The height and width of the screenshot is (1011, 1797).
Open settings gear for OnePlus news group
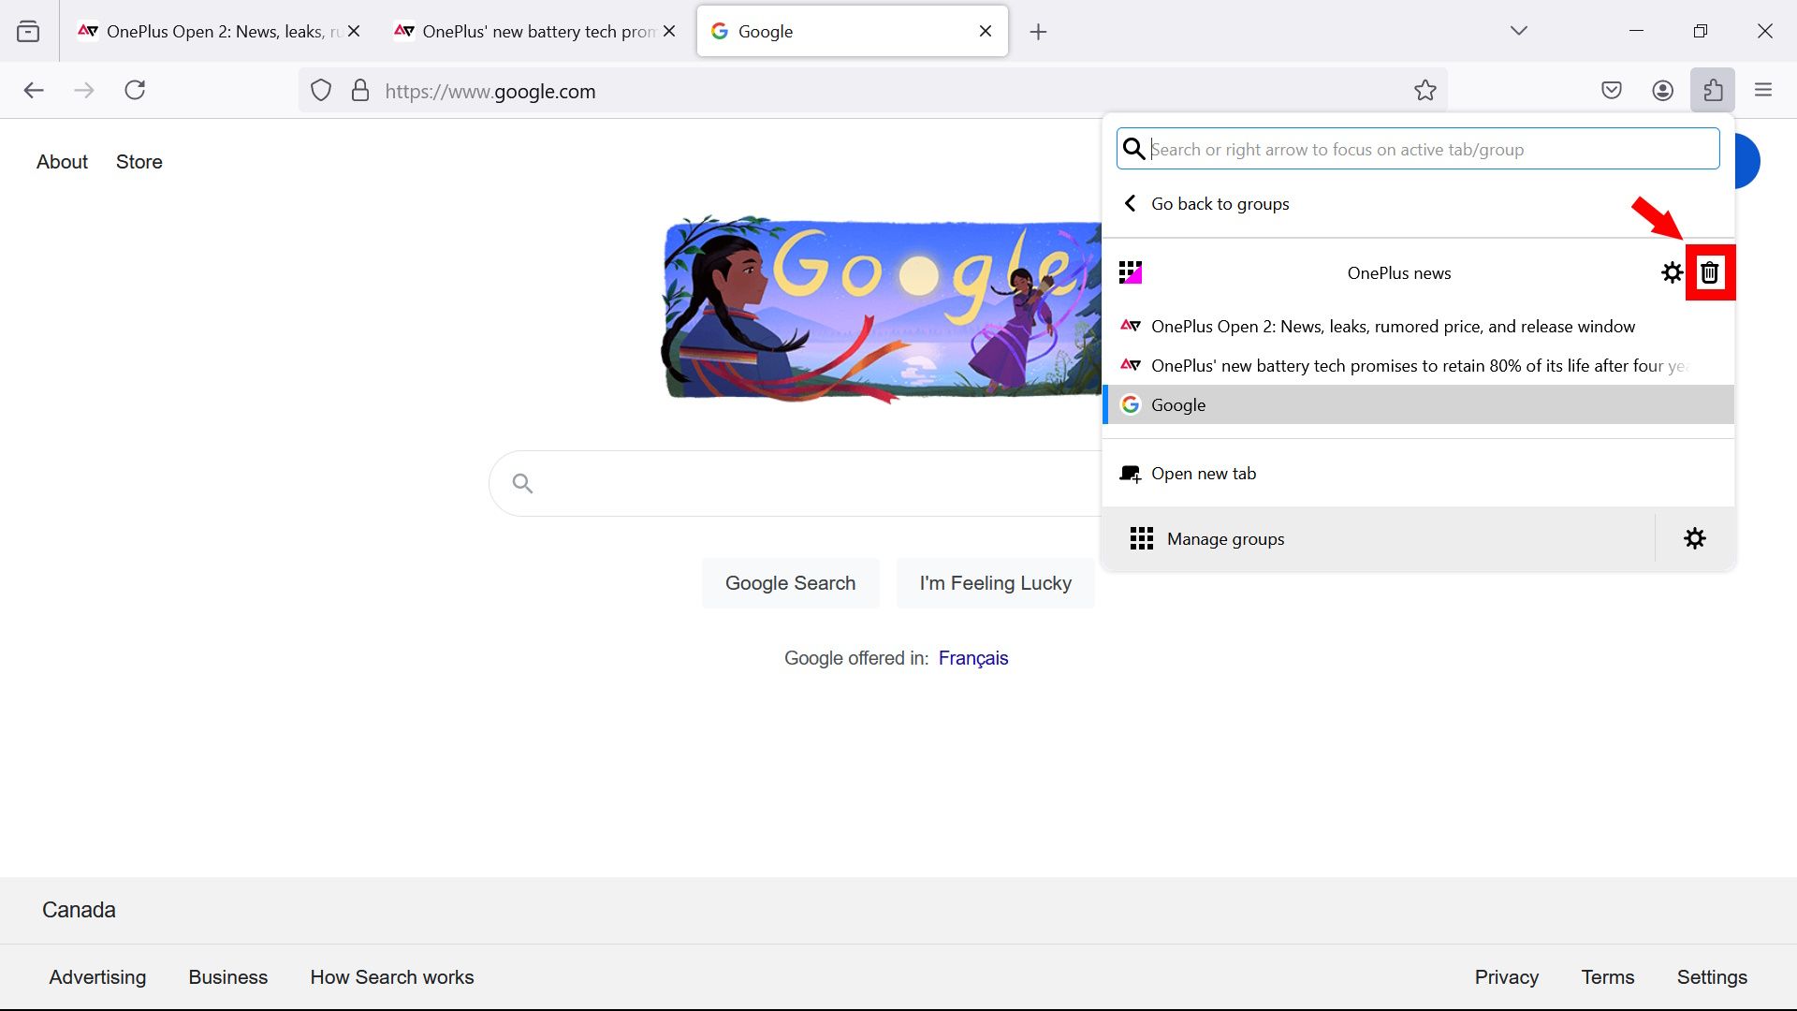[x=1673, y=272]
